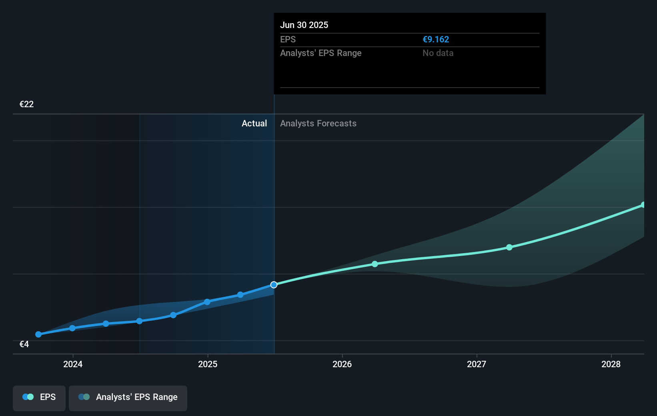Toggle visibility of the EPS series
Screen dimensions: 657x416
pyautogui.click(x=39, y=398)
